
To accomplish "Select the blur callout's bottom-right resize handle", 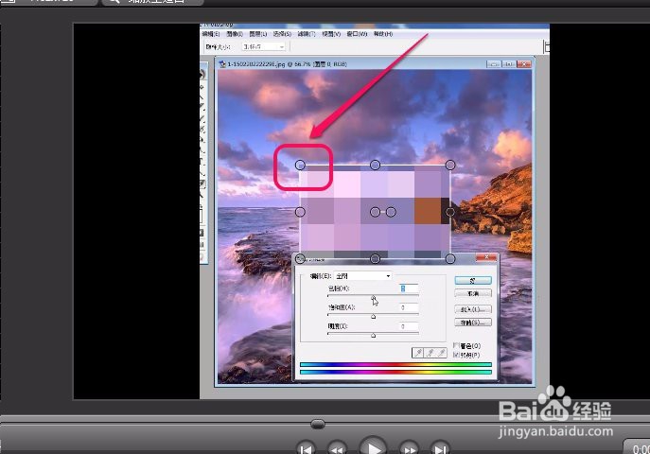I will coord(450,259).
